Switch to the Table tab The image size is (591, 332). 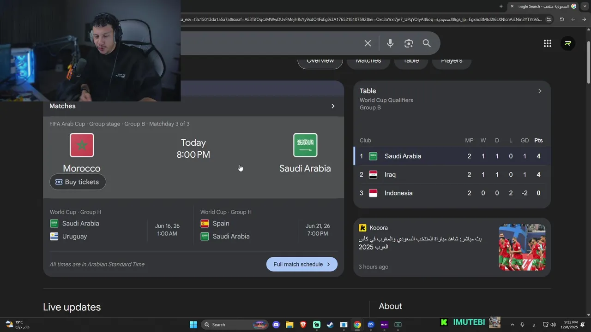(x=411, y=60)
